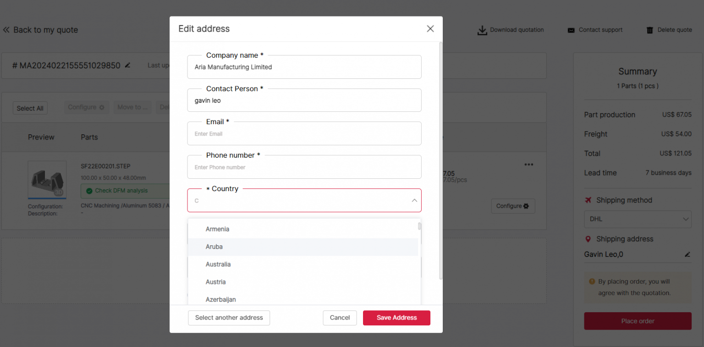Cancel editing the address

coord(340,318)
